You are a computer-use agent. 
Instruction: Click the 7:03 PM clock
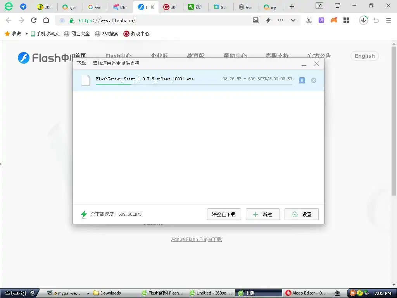[383, 293]
